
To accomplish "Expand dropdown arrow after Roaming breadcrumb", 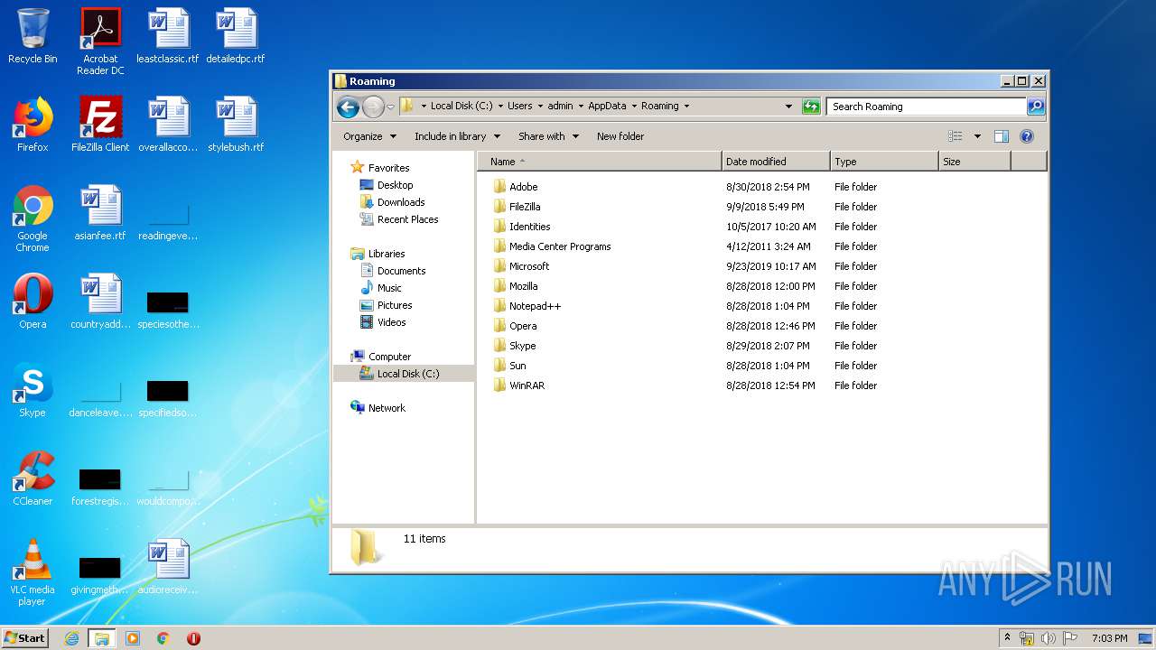I will pos(686,106).
